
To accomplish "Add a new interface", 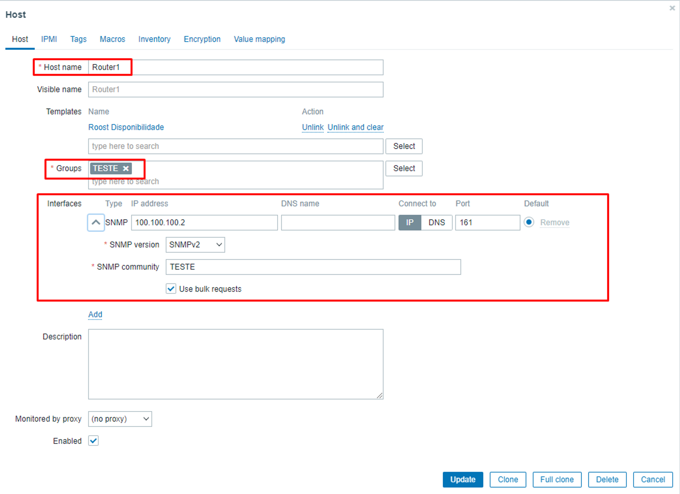I will tap(95, 314).
